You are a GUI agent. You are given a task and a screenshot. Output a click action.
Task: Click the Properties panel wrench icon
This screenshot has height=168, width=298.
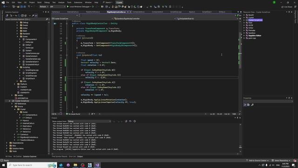252,105
